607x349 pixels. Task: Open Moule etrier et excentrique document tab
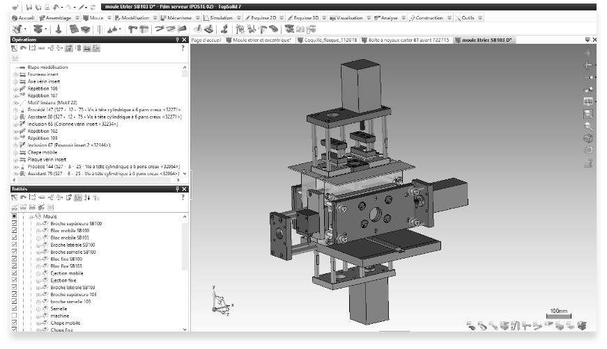click(x=259, y=40)
